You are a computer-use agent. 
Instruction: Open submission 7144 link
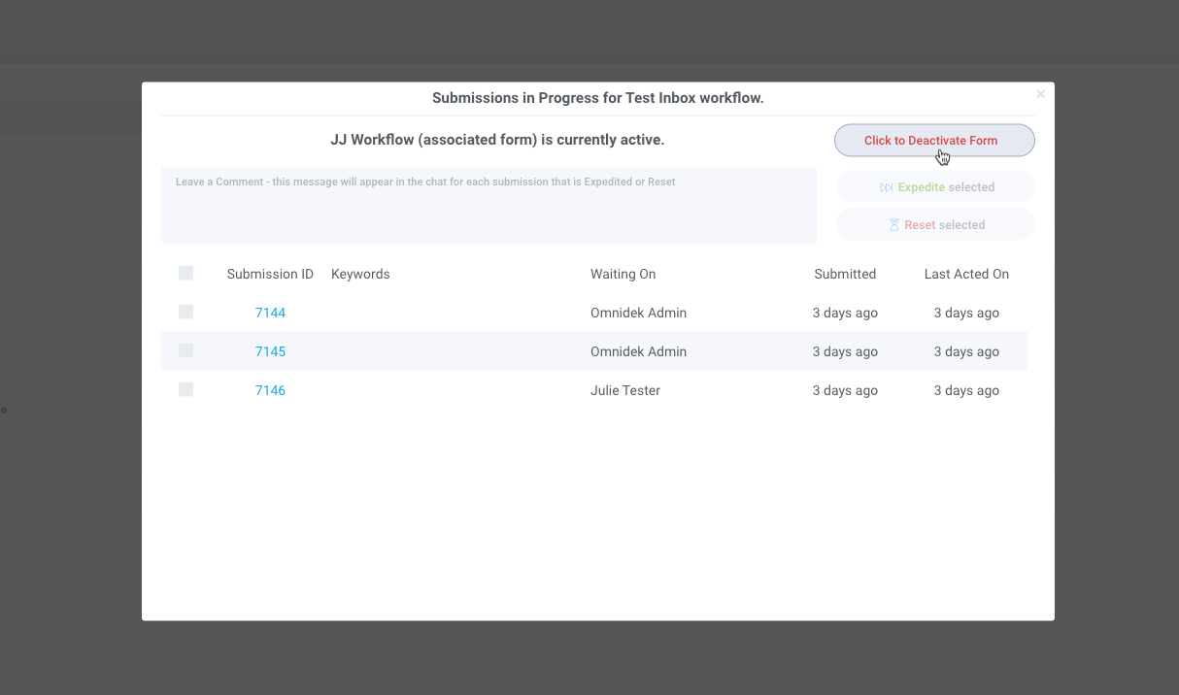coord(270,314)
